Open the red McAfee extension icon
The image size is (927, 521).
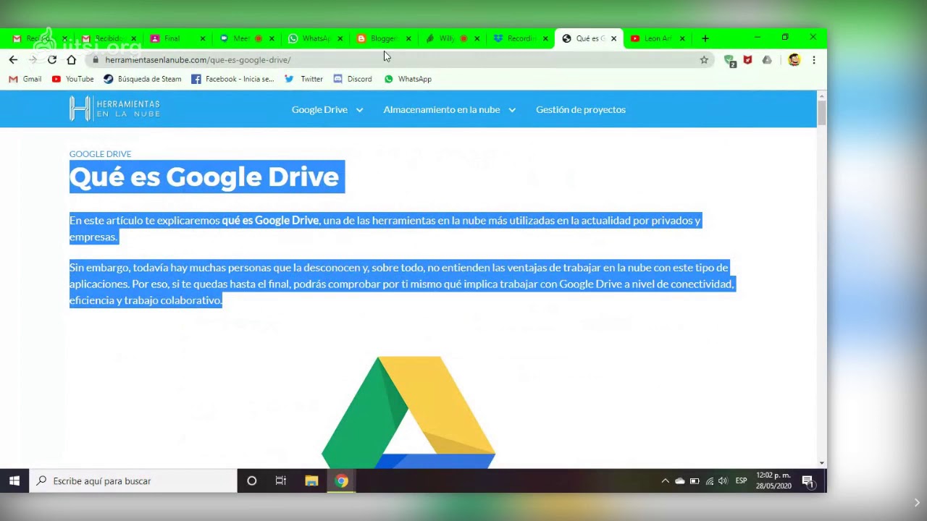point(747,60)
